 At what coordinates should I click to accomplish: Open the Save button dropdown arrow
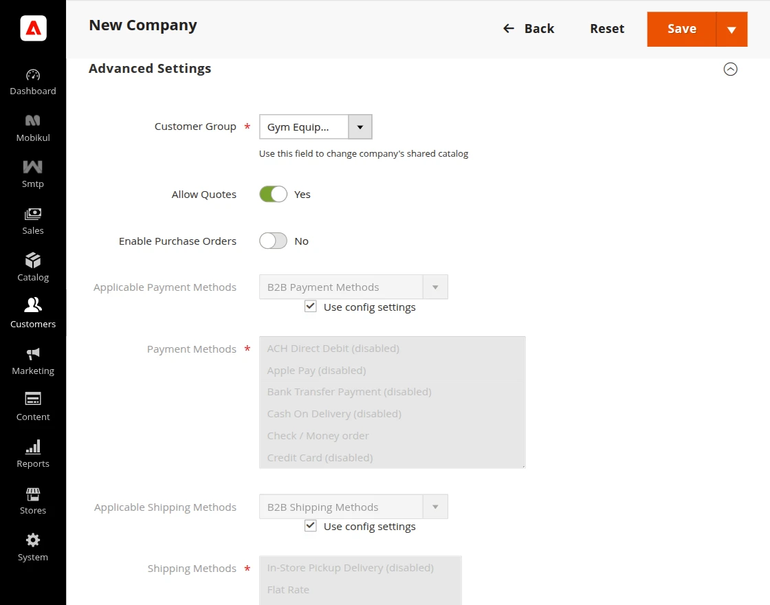point(731,30)
